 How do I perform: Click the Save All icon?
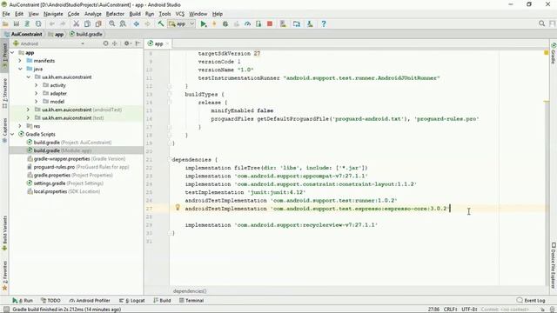tap(16, 23)
